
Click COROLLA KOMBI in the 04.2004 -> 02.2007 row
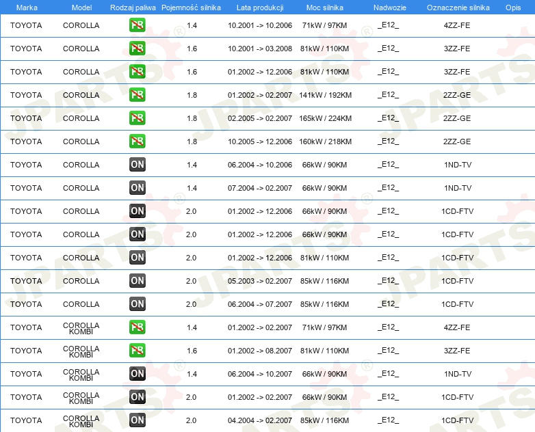(81, 421)
